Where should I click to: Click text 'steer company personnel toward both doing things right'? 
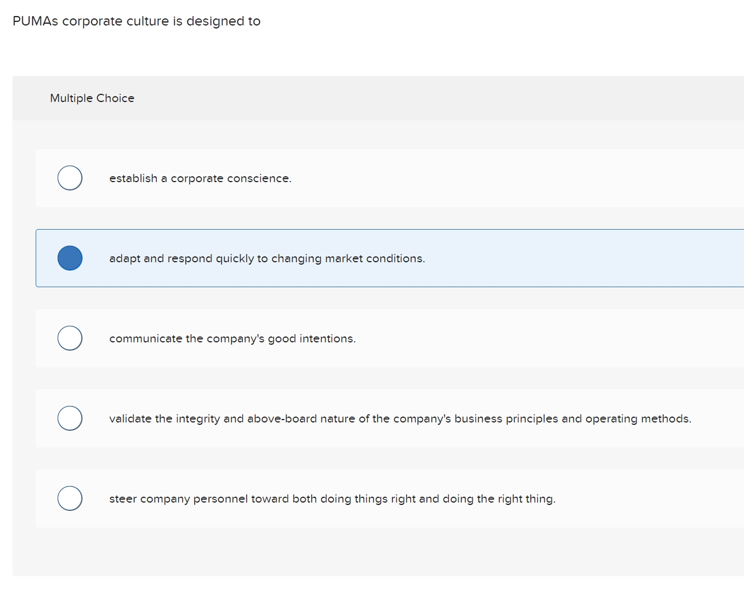332,499
